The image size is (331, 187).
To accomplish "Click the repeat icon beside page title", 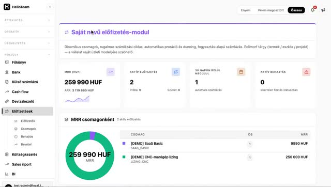I will pos(67,32).
